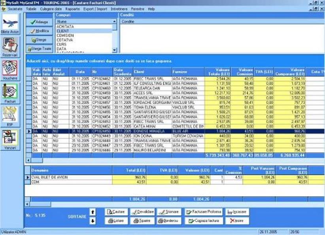
Task: Click the Cautare search button
Action: 116,212
